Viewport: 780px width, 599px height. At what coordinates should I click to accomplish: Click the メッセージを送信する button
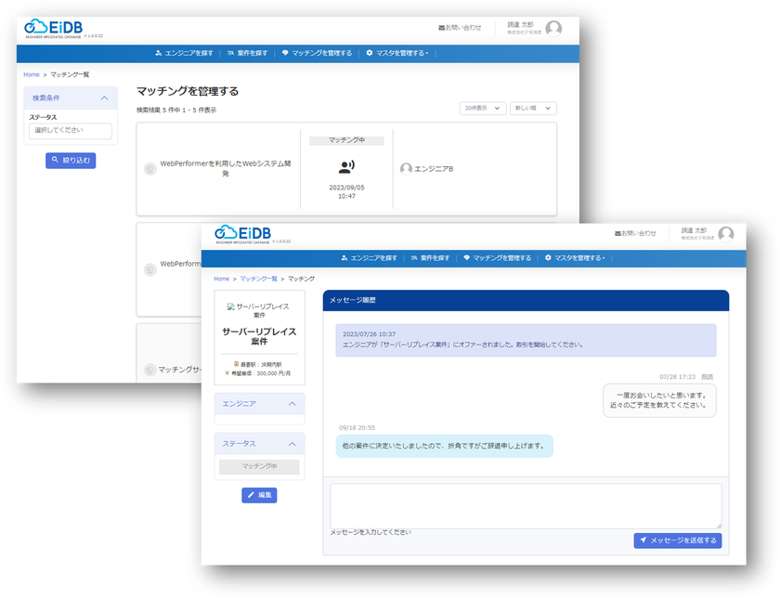(x=678, y=540)
